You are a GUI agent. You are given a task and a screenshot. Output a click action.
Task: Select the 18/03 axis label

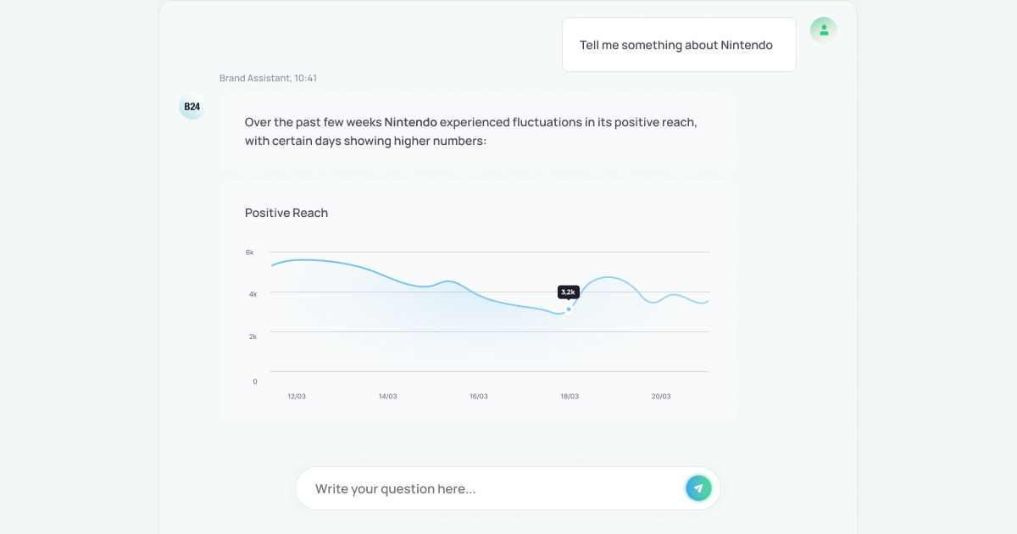[x=570, y=395]
